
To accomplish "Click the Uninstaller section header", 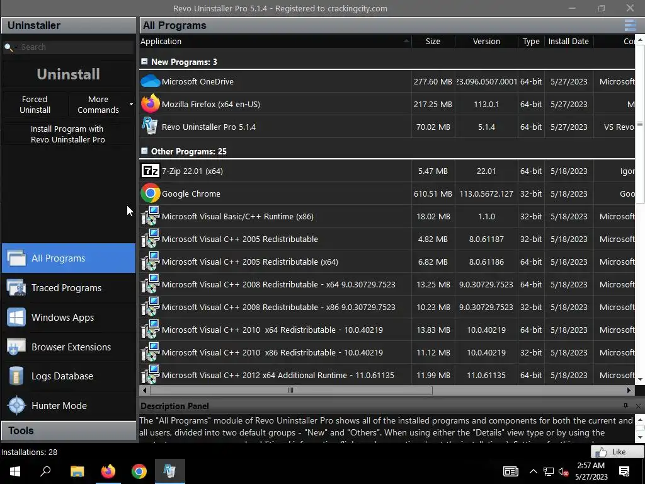I will pos(68,25).
